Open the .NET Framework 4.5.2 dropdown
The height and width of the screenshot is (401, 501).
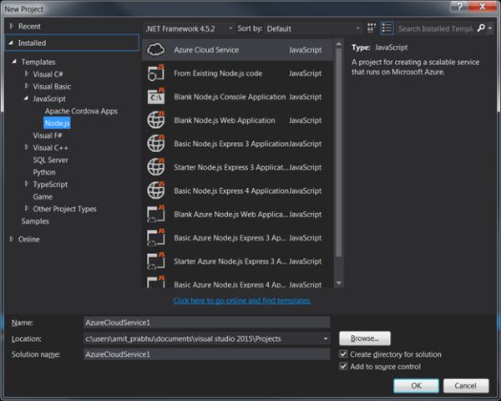tap(190, 28)
